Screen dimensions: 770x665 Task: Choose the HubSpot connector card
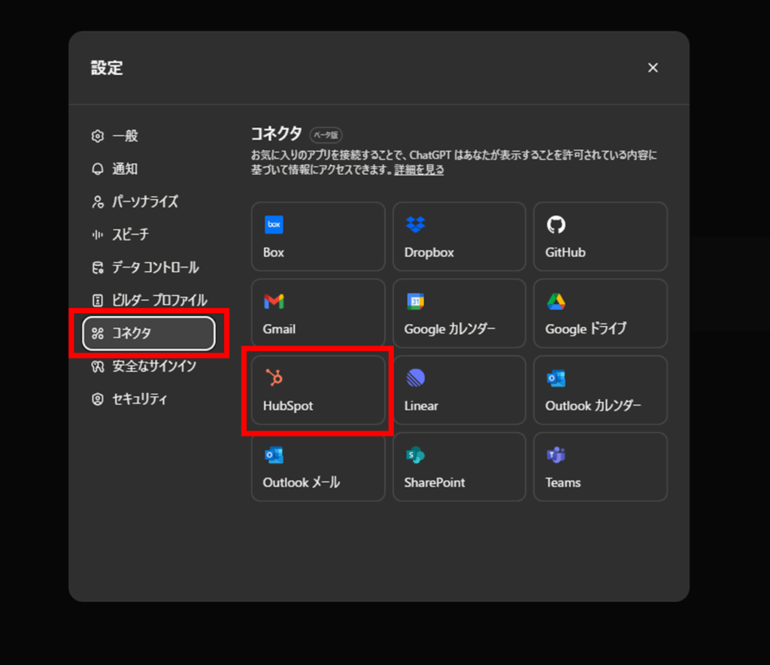(x=318, y=390)
